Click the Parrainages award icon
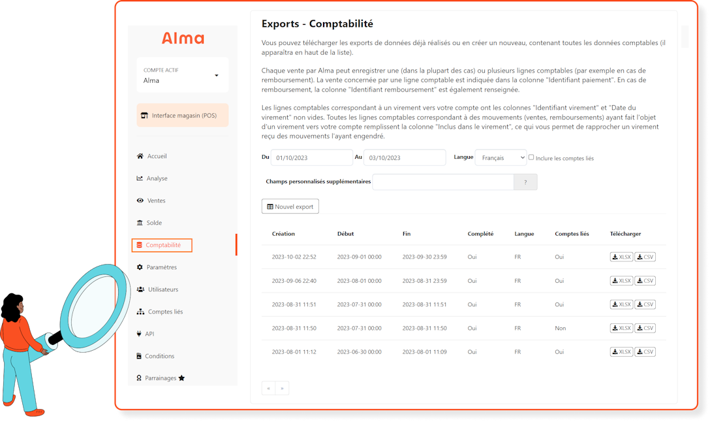Screen dimensions: 710x422 tap(139, 378)
